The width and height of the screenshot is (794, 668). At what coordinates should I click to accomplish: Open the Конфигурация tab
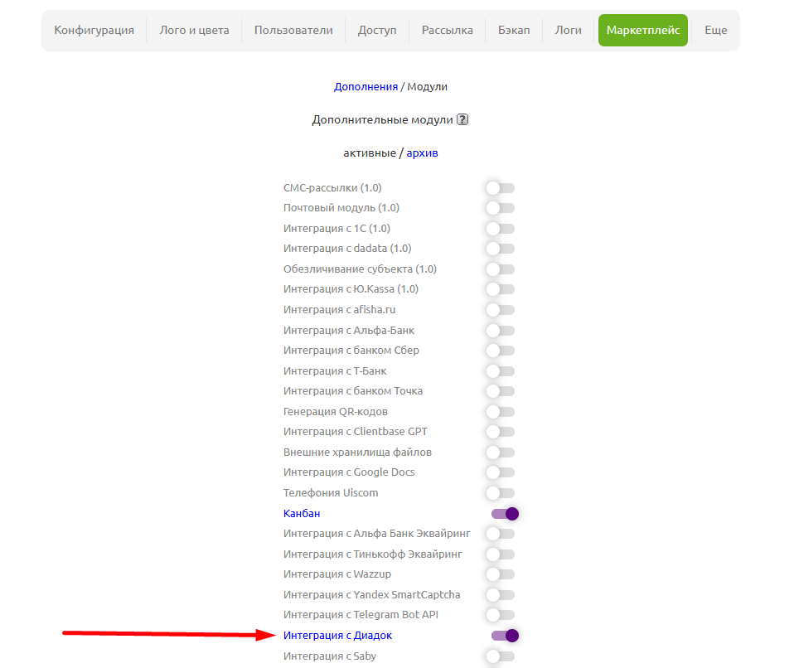point(94,30)
